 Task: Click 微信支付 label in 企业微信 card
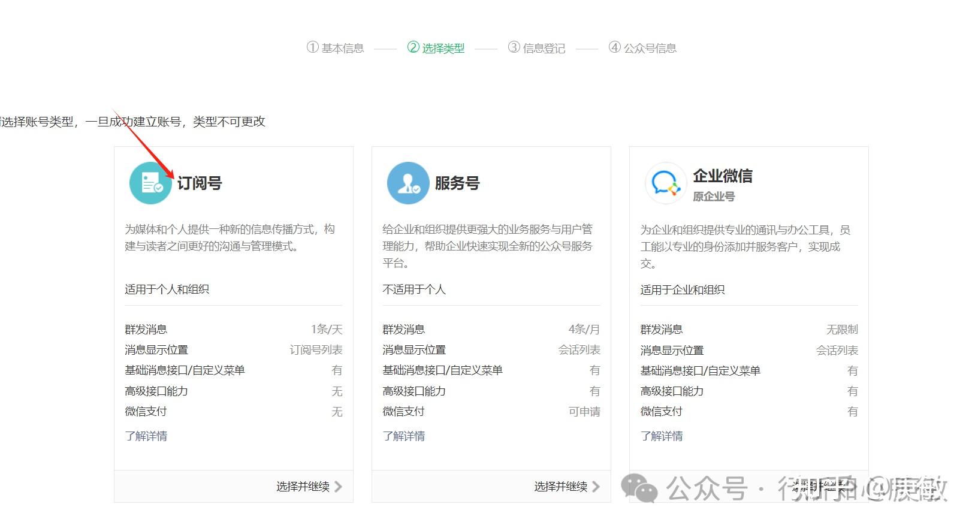coord(661,411)
